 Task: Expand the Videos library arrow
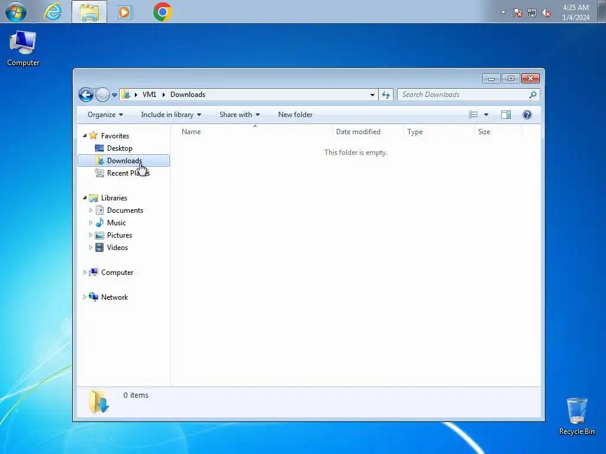[91, 248]
